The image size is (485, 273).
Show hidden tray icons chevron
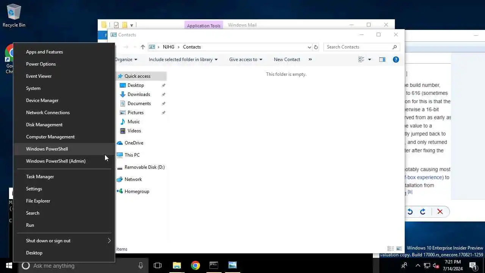pyautogui.click(x=418, y=265)
